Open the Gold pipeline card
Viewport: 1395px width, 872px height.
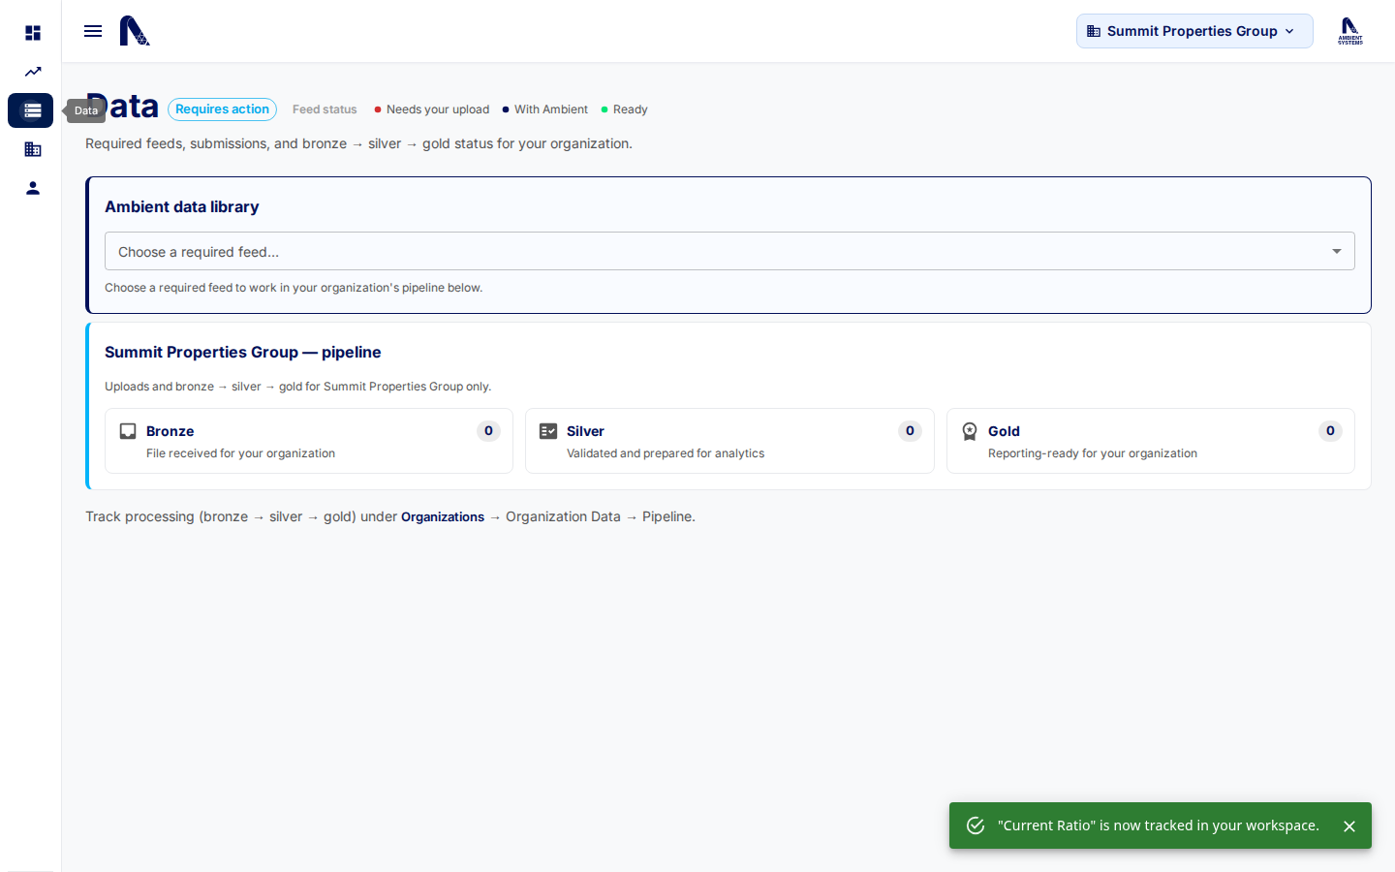click(1151, 441)
